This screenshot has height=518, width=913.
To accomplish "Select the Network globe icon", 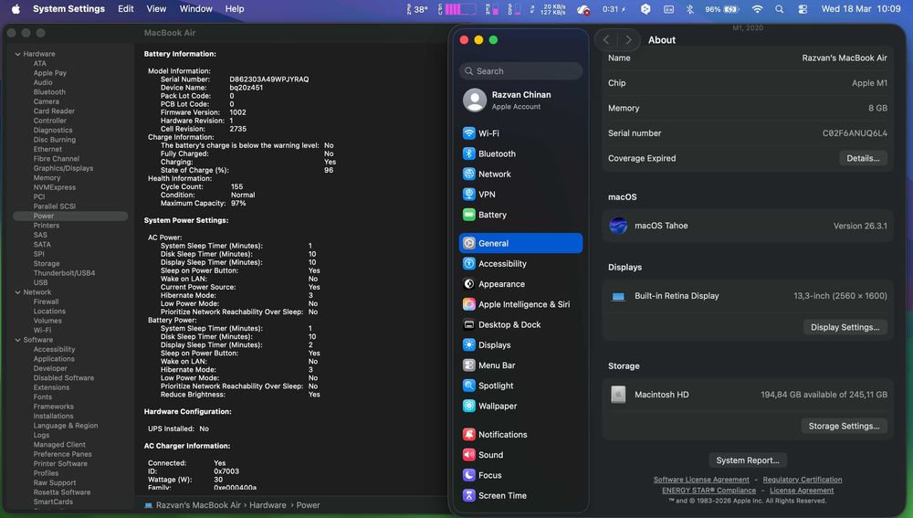I will click(x=468, y=174).
